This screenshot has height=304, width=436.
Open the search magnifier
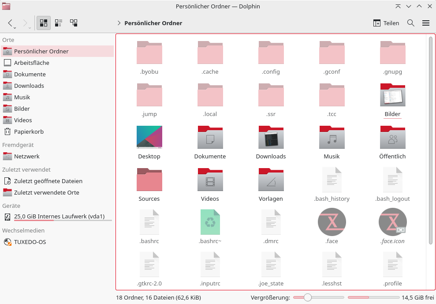tap(411, 23)
